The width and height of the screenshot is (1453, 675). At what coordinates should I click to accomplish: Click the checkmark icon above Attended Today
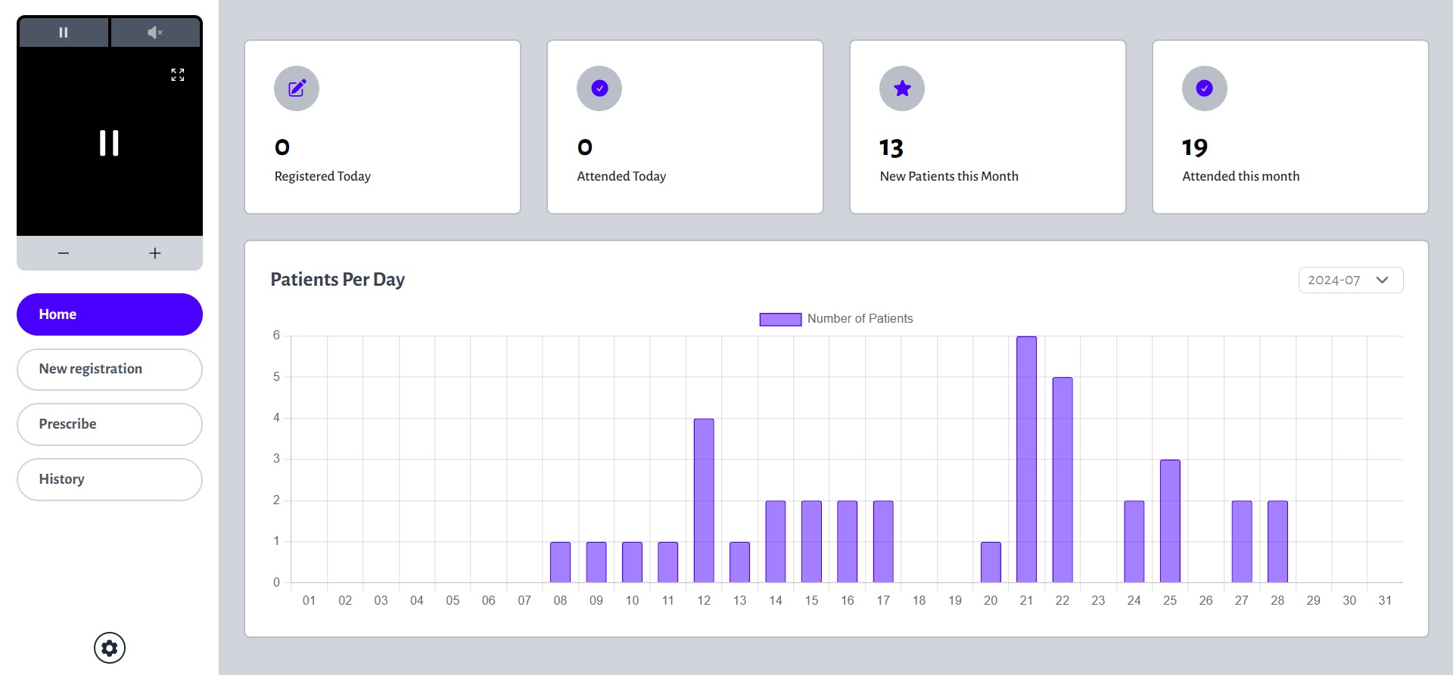[x=599, y=88]
